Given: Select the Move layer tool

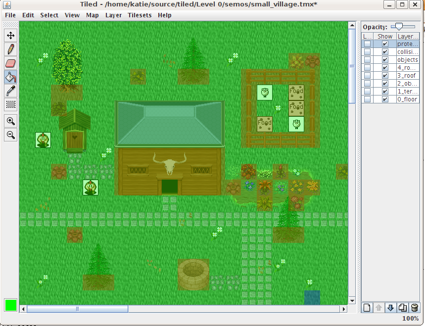Looking at the screenshot, I should click(10, 35).
